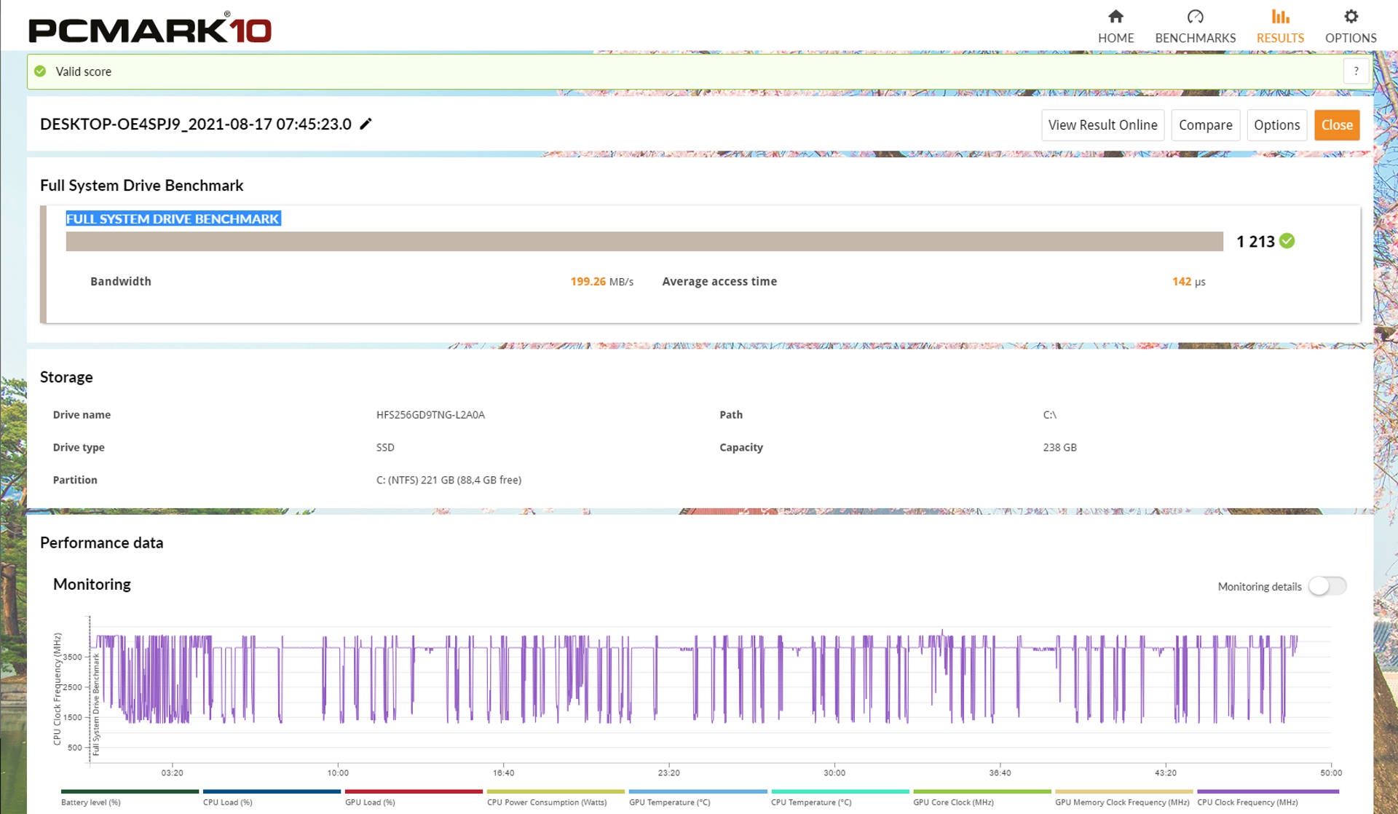This screenshot has width=1398, height=814.
Task: Click the Full System Drive Benchmark score bar
Action: pyautogui.click(x=644, y=242)
